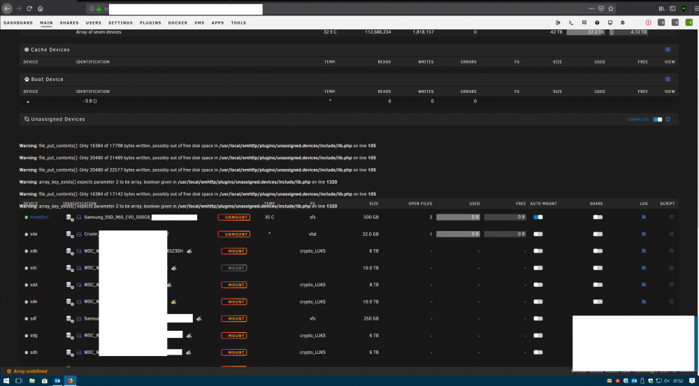The image size is (699, 386).
Task: Open Cache Devices view menu icon
Action: (x=668, y=50)
